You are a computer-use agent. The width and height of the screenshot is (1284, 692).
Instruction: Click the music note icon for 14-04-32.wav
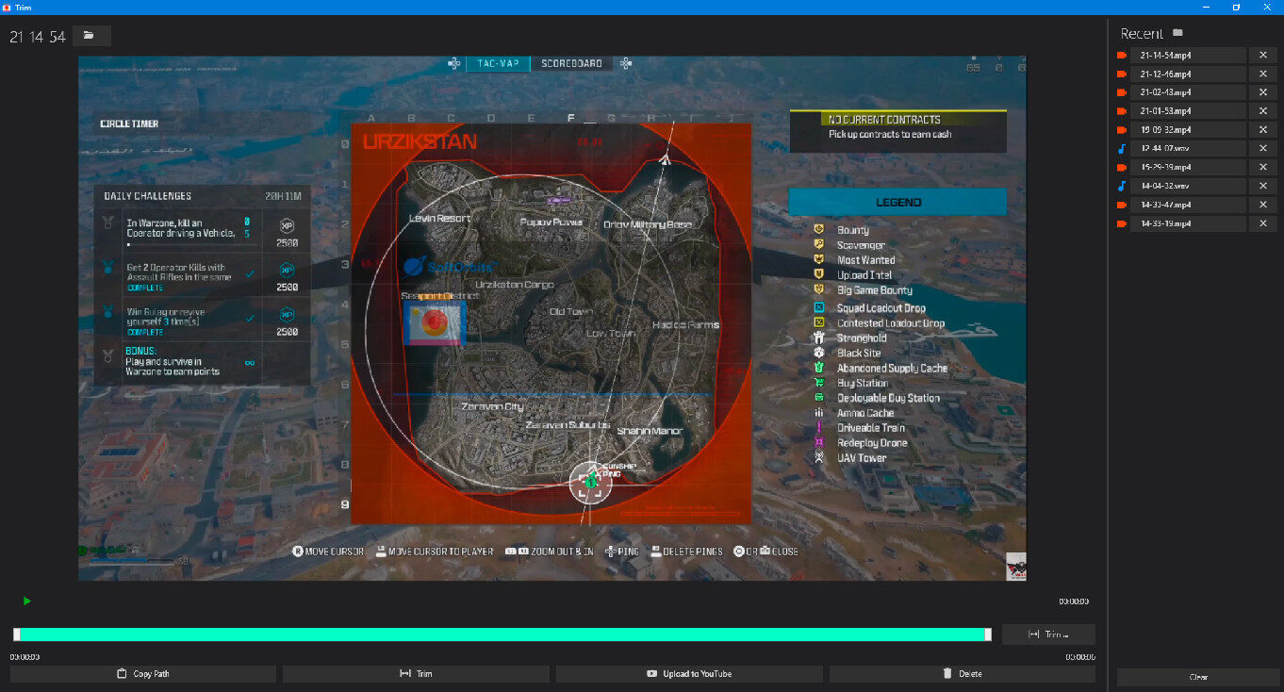point(1121,186)
